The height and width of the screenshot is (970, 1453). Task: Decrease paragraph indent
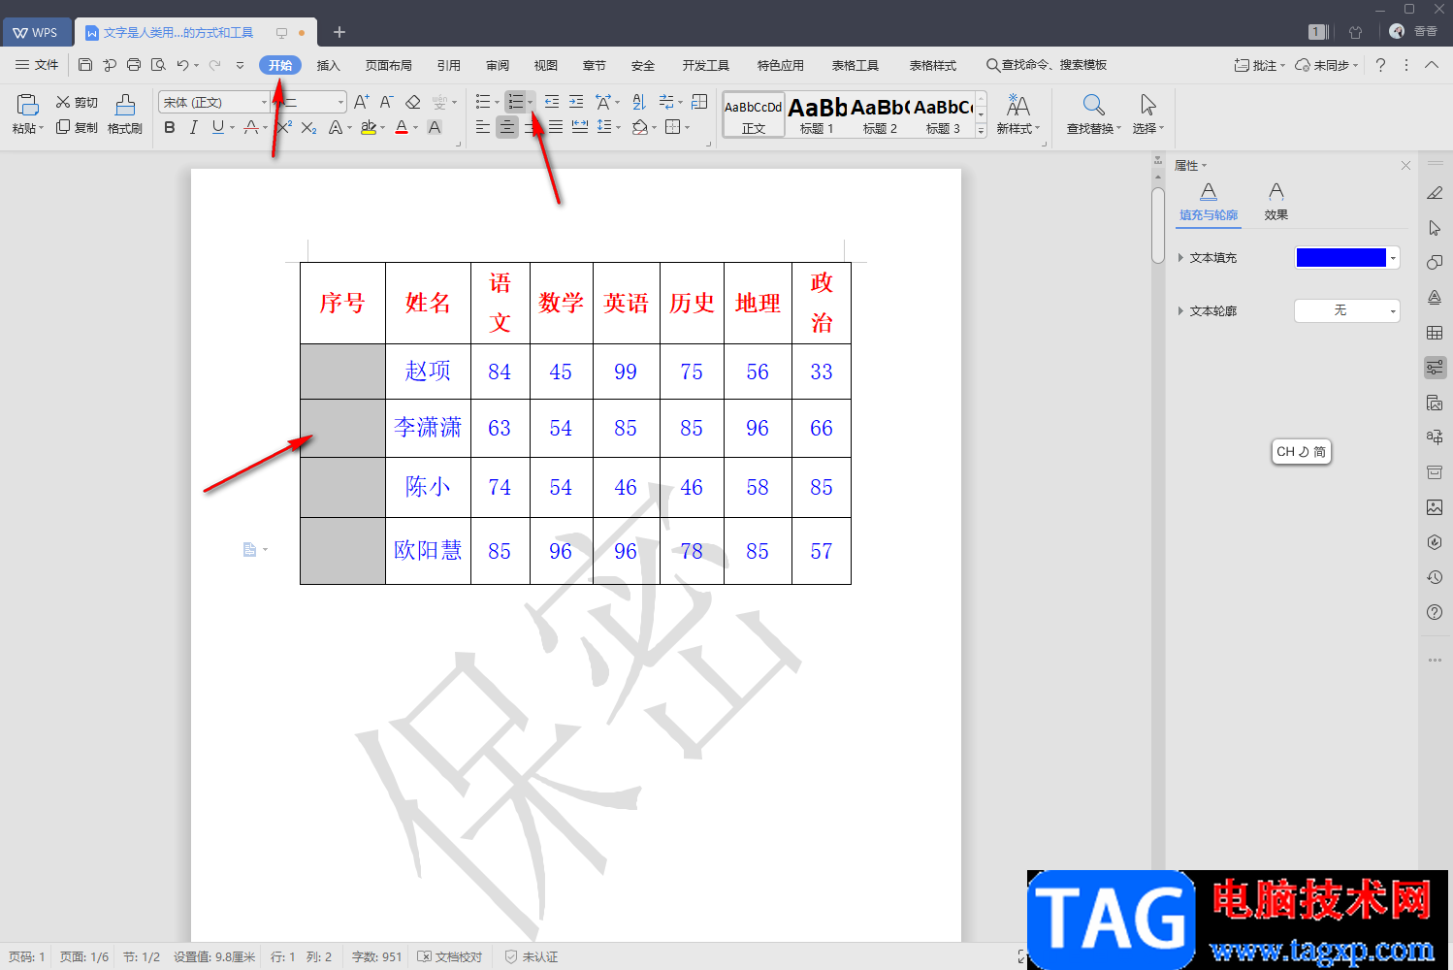click(x=551, y=102)
